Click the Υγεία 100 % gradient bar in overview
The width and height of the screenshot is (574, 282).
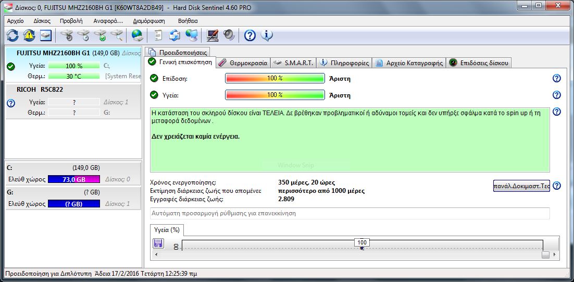(x=275, y=95)
